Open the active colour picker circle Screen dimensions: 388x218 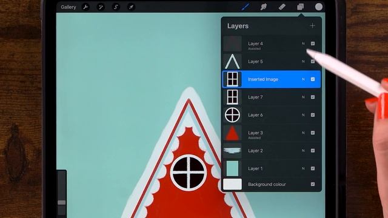click(319, 7)
